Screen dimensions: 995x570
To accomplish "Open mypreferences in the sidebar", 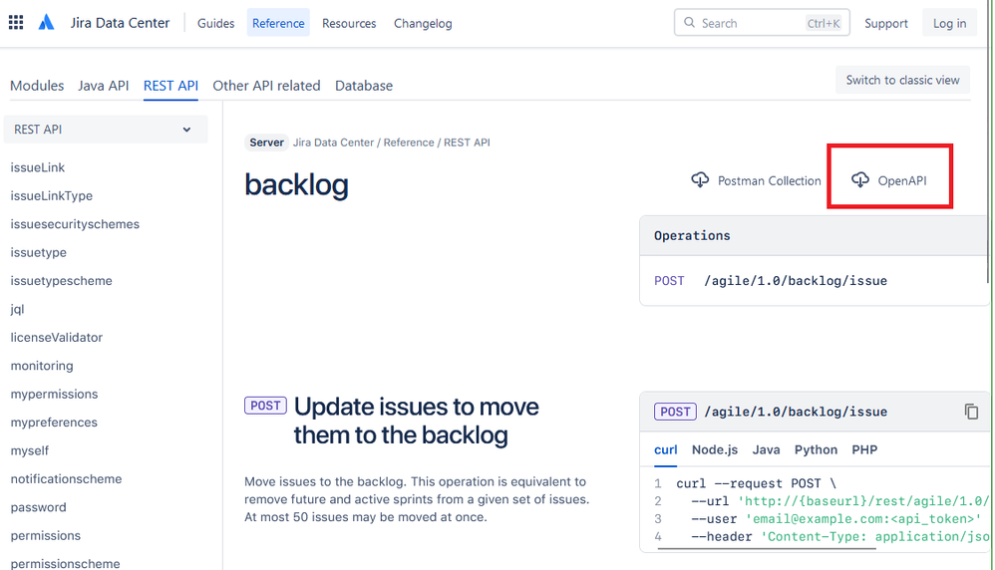I will tap(54, 423).
